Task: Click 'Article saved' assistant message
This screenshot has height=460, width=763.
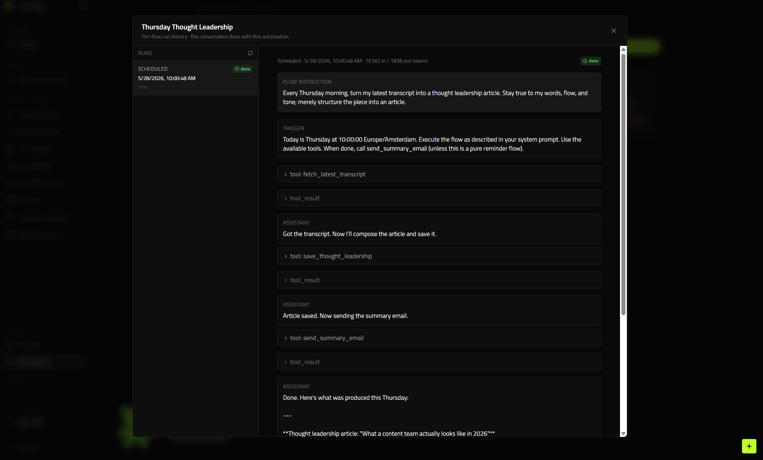Action: point(345,316)
